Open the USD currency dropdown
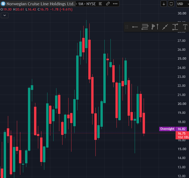Screen dimensions: 189x178 pos(183,4)
